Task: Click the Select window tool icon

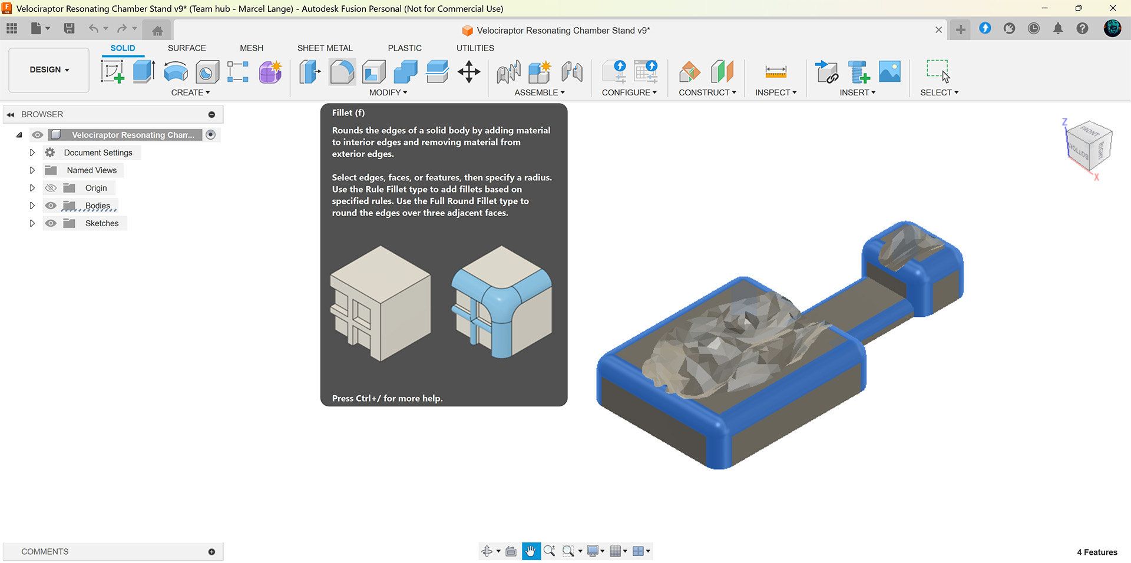Action: 938,71
